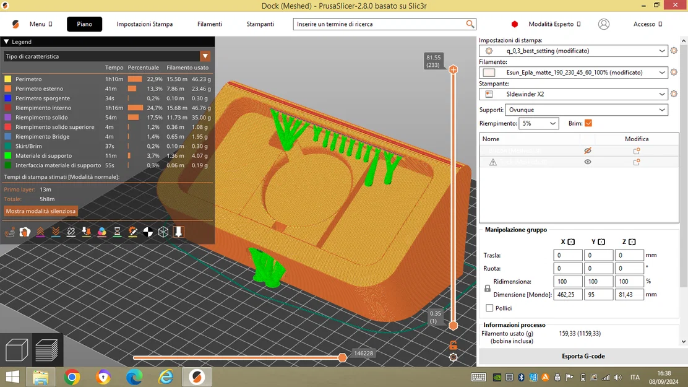
Task: Toggle X axis coordinate mode button
Action: click(x=571, y=241)
